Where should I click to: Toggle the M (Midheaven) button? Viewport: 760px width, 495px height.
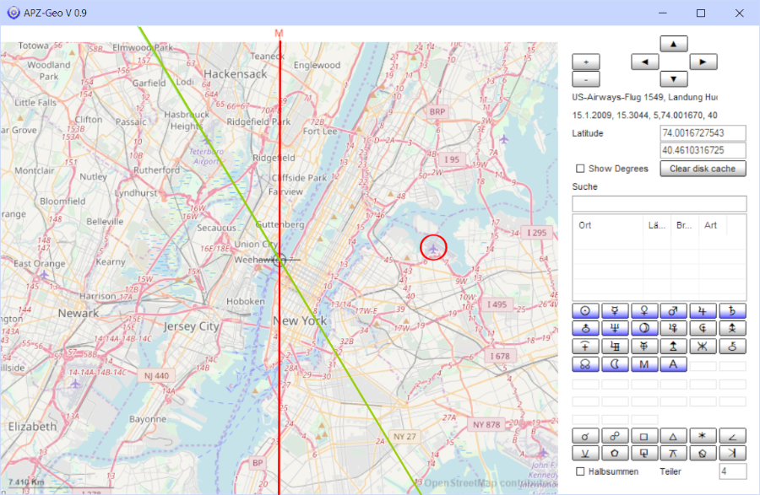(x=644, y=364)
